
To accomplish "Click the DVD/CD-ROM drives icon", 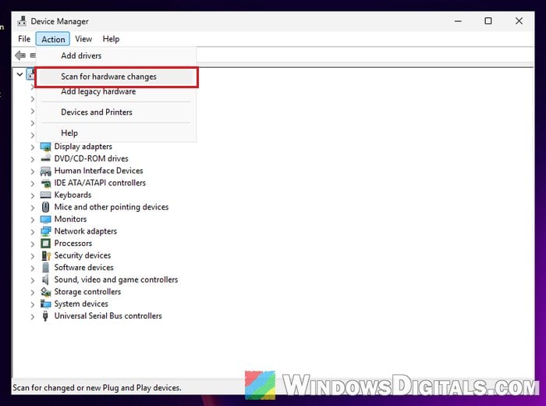I will 45,159.
